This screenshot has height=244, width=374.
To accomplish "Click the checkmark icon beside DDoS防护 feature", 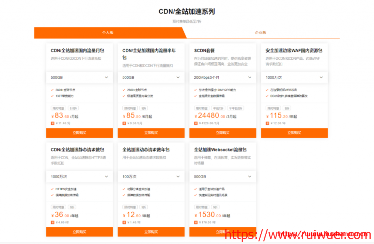I will click(267, 96).
